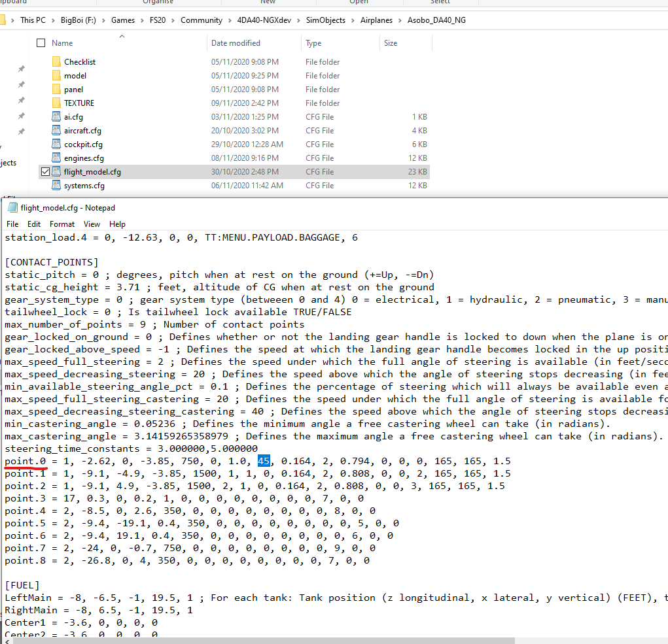The width and height of the screenshot is (668, 644).
Task: Click the tailwheel_lock line in Notepad
Action: [178, 312]
